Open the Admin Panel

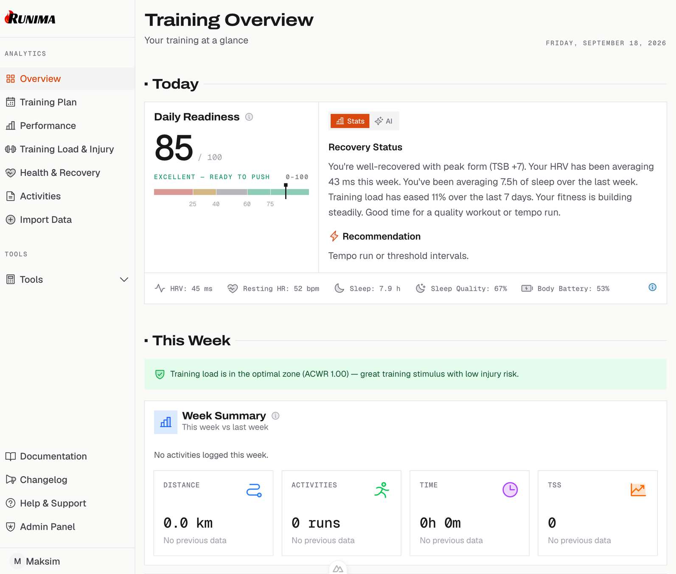(x=67, y=527)
